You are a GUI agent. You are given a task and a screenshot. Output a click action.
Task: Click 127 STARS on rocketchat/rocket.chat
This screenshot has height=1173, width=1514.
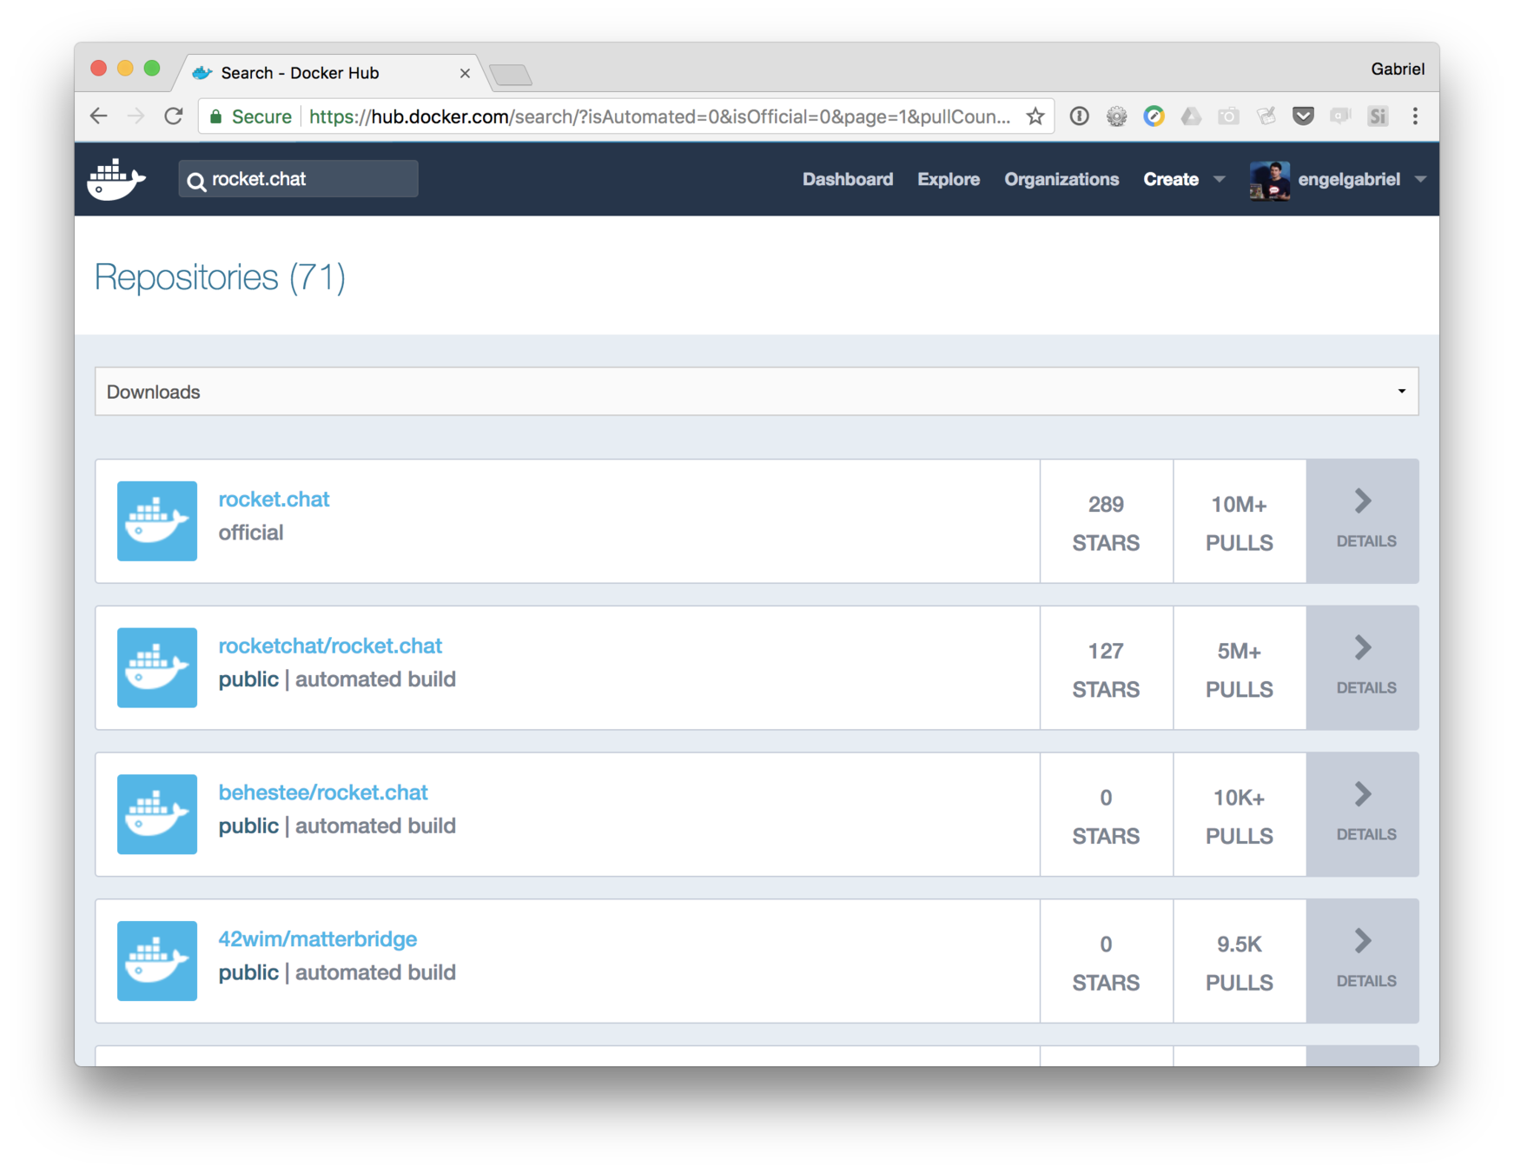(x=1106, y=670)
